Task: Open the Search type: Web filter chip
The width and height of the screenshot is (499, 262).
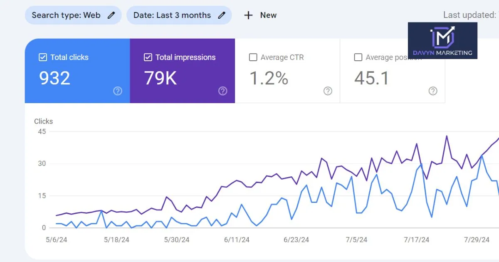Action: tap(67, 15)
